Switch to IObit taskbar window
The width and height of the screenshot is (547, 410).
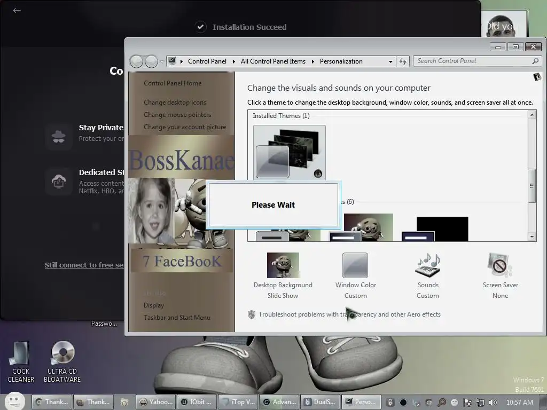[197, 403]
